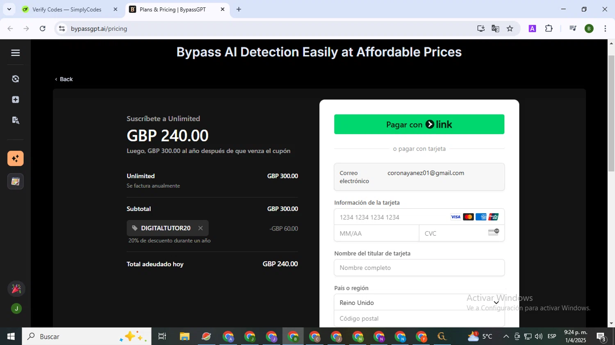The height and width of the screenshot is (345, 615).
Task: Open the hamburger menu in sidebar
Action: (x=16, y=53)
